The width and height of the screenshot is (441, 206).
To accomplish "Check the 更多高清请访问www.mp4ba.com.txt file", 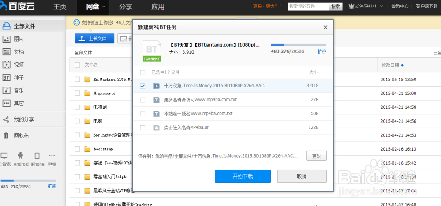I will point(142,100).
